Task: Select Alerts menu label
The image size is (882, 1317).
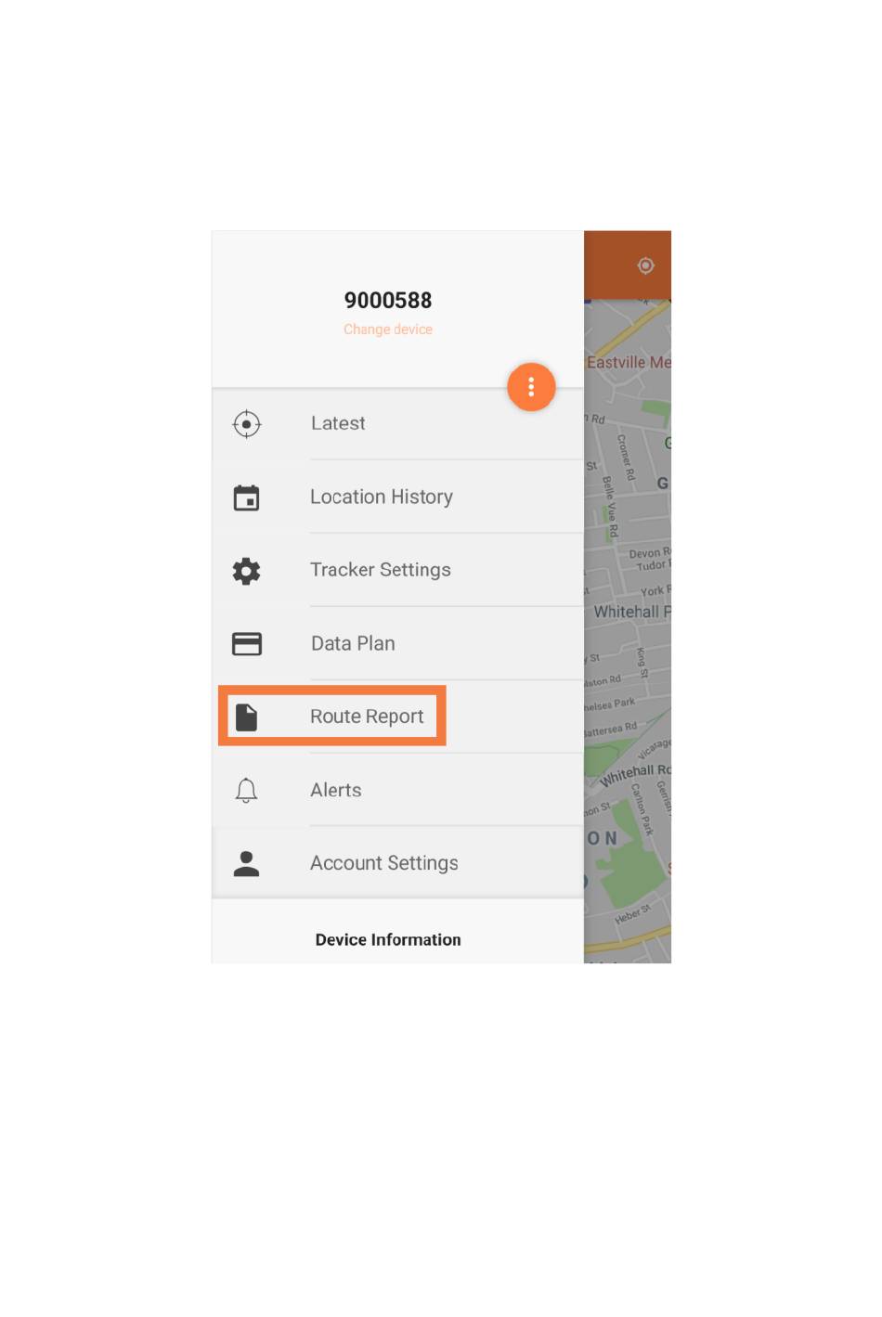Action: coord(335,790)
